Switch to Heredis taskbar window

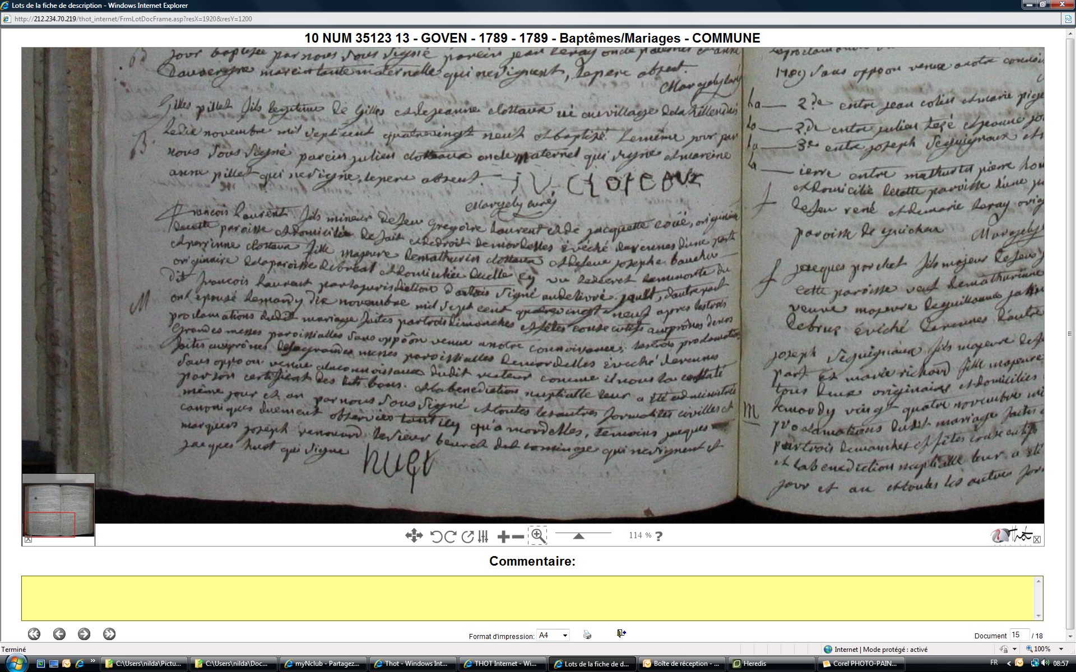(772, 664)
